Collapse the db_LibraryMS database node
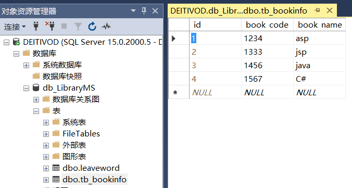The width and height of the screenshot is (352, 188). pyautogui.click(x=26, y=88)
